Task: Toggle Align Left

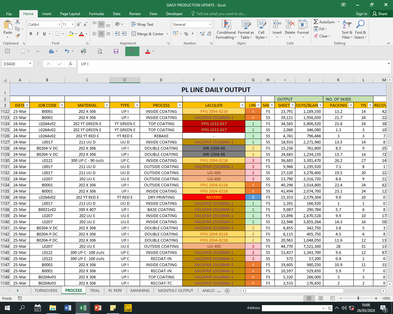Action: coord(95,34)
